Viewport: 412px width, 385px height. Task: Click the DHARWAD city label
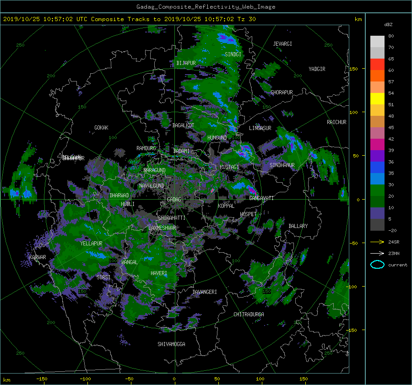pos(119,195)
